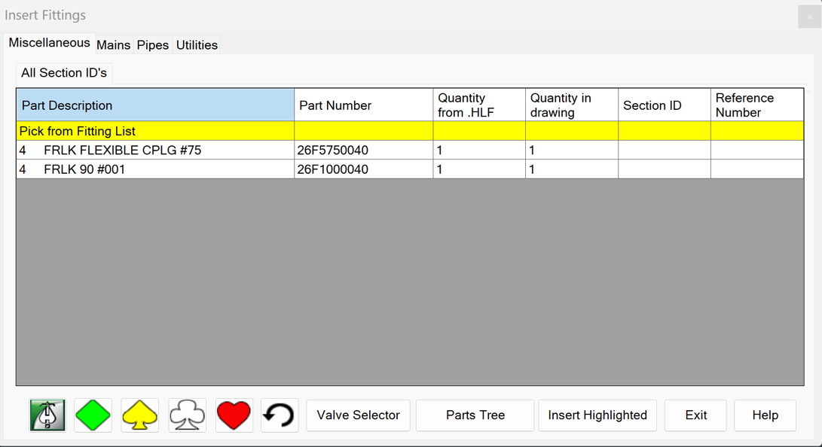Screen dimensions: 822x447
Task: Open Help for Insert Fittings
Action: tap(765, 415)
